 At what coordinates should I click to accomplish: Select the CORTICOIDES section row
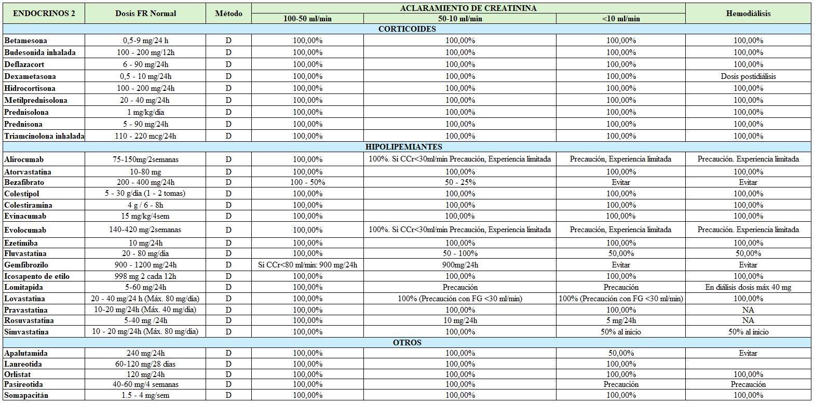tap(407, 29)
